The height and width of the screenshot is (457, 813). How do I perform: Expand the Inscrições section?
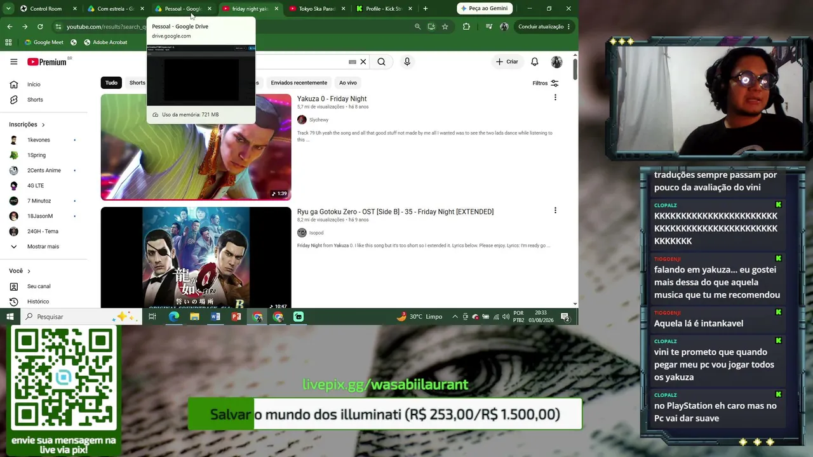pos(27,124)
